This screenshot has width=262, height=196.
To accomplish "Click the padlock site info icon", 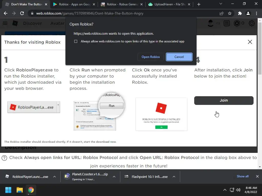I will (32, 13).
